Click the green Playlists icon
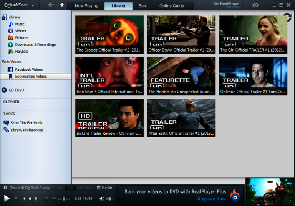This screenshot has width=295, height=206. [x=10, y=51]
